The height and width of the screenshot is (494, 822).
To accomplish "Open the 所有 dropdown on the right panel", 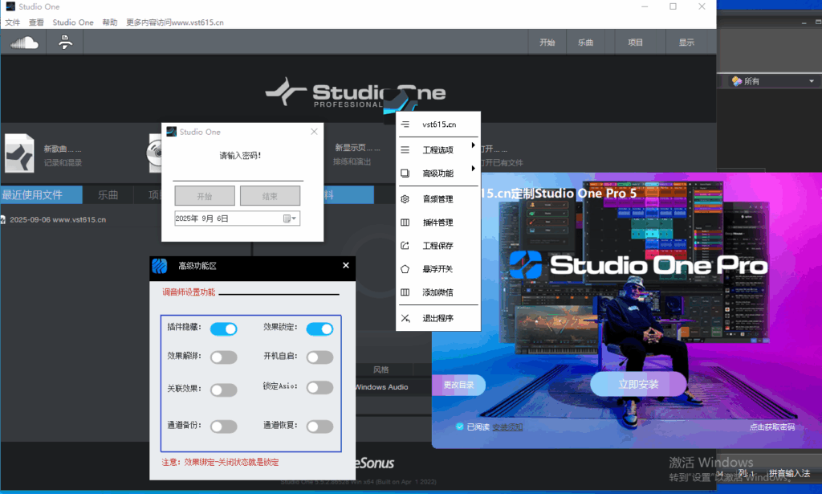I will 769,80.
